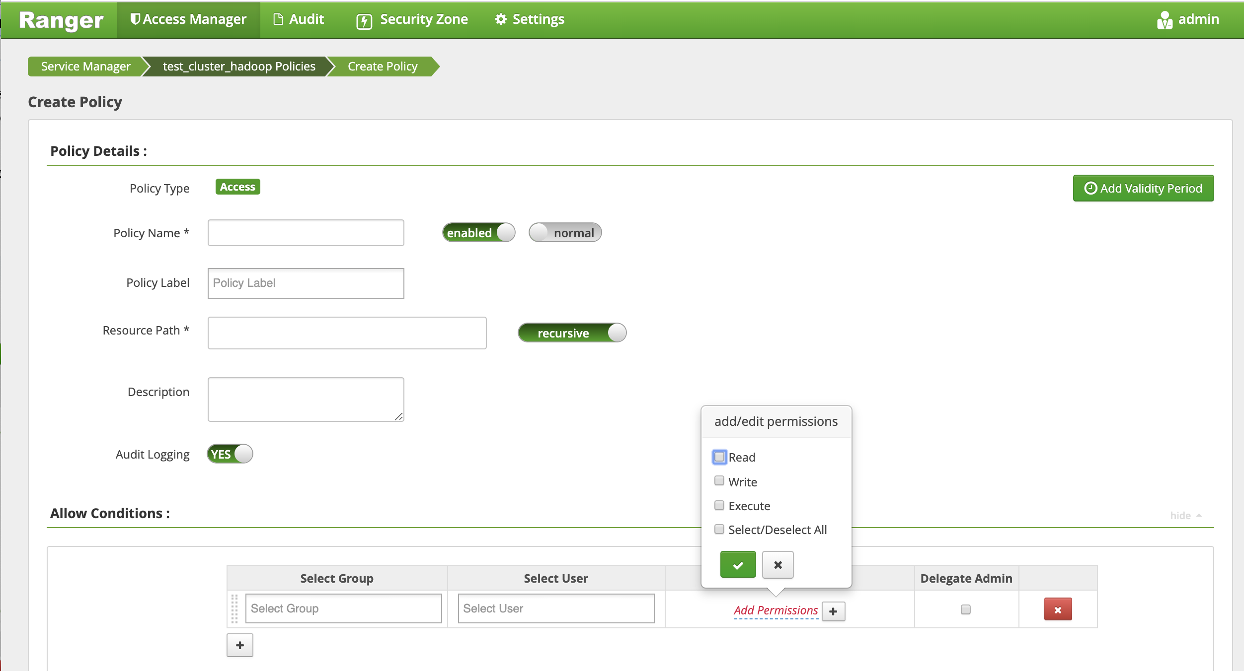Check Select/Deselect All checkbox
Screen dimensions: 1244x671
click(x=719, y=529)
